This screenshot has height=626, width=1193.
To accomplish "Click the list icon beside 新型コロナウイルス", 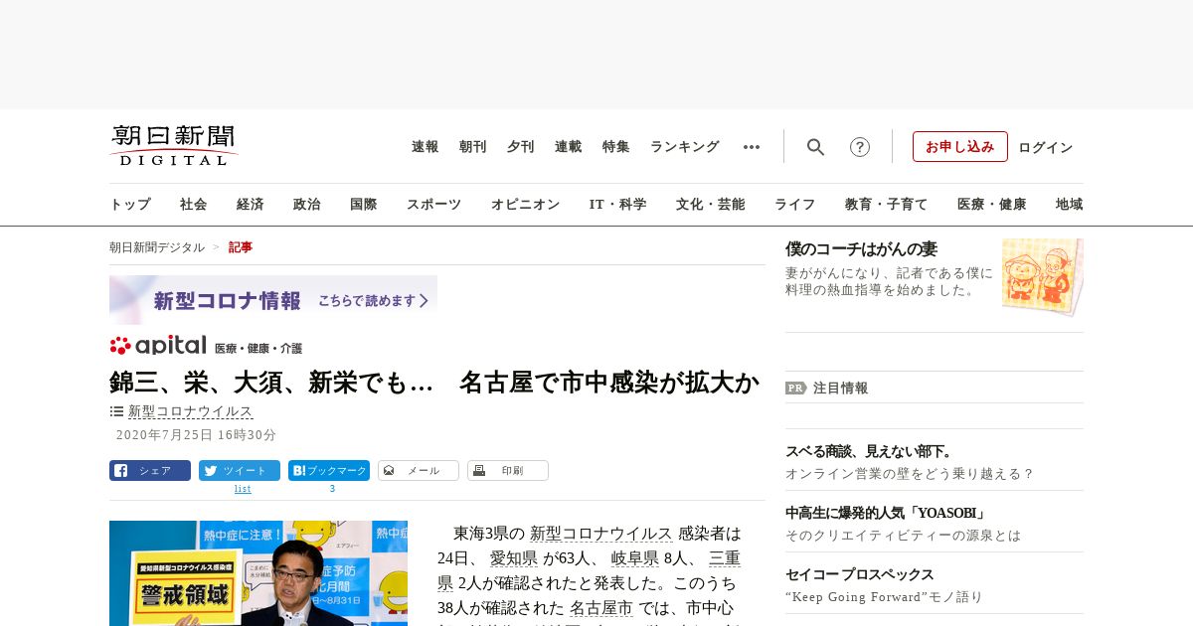I will click(x=116, y=411).
